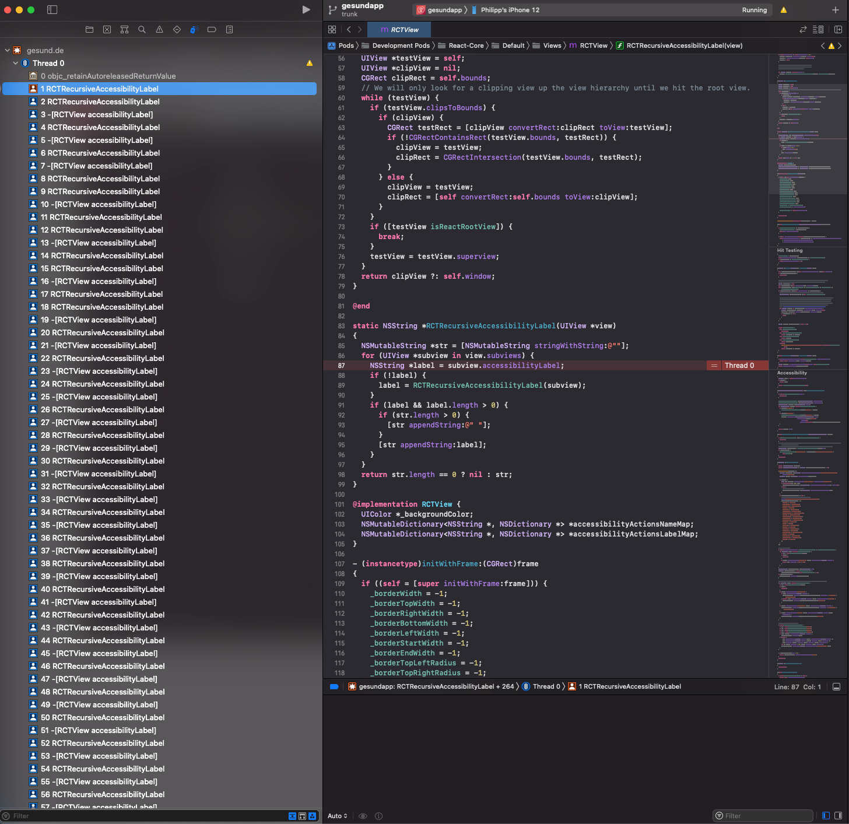Open the Breakpoint navigator icon
The width and height of the screenshot is (849, 824).
click(x=212, y=30)
